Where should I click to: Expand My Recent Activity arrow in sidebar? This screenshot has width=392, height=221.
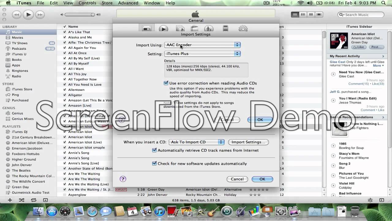tap(383, 56)
